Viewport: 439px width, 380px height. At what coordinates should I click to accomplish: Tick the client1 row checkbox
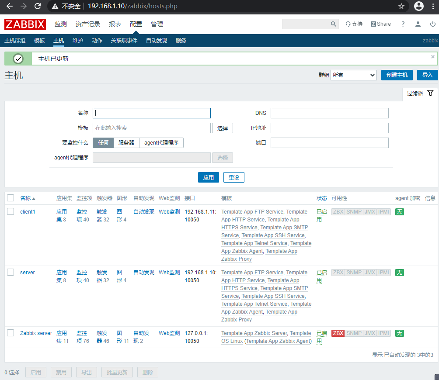[x=10, y=211]
